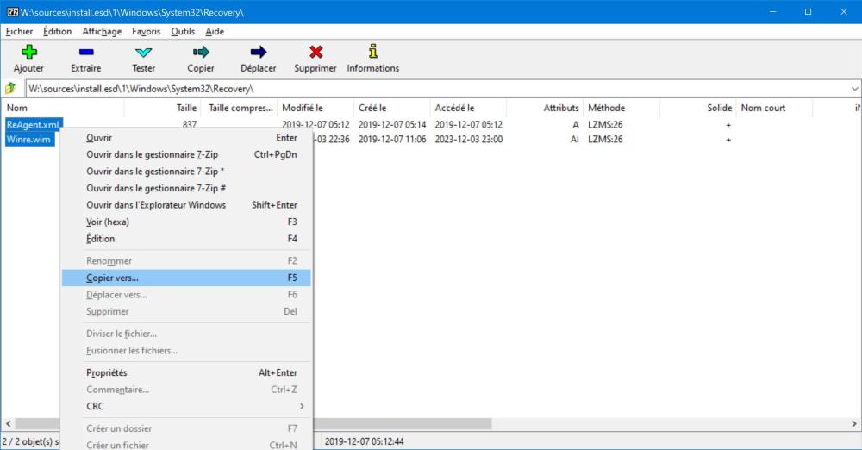
Task: Choose Ouvrir dans le gestionnaire 7-Zip # entry
Action: pos(186,188)
